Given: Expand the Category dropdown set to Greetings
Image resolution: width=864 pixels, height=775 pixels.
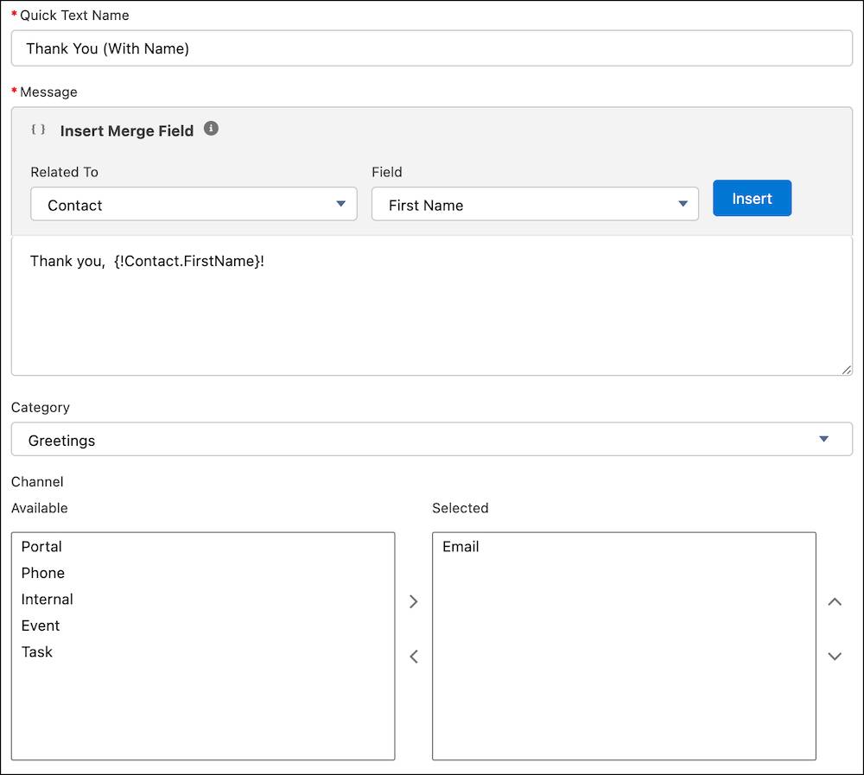Looking at the screenshot, I should [432, 439].
